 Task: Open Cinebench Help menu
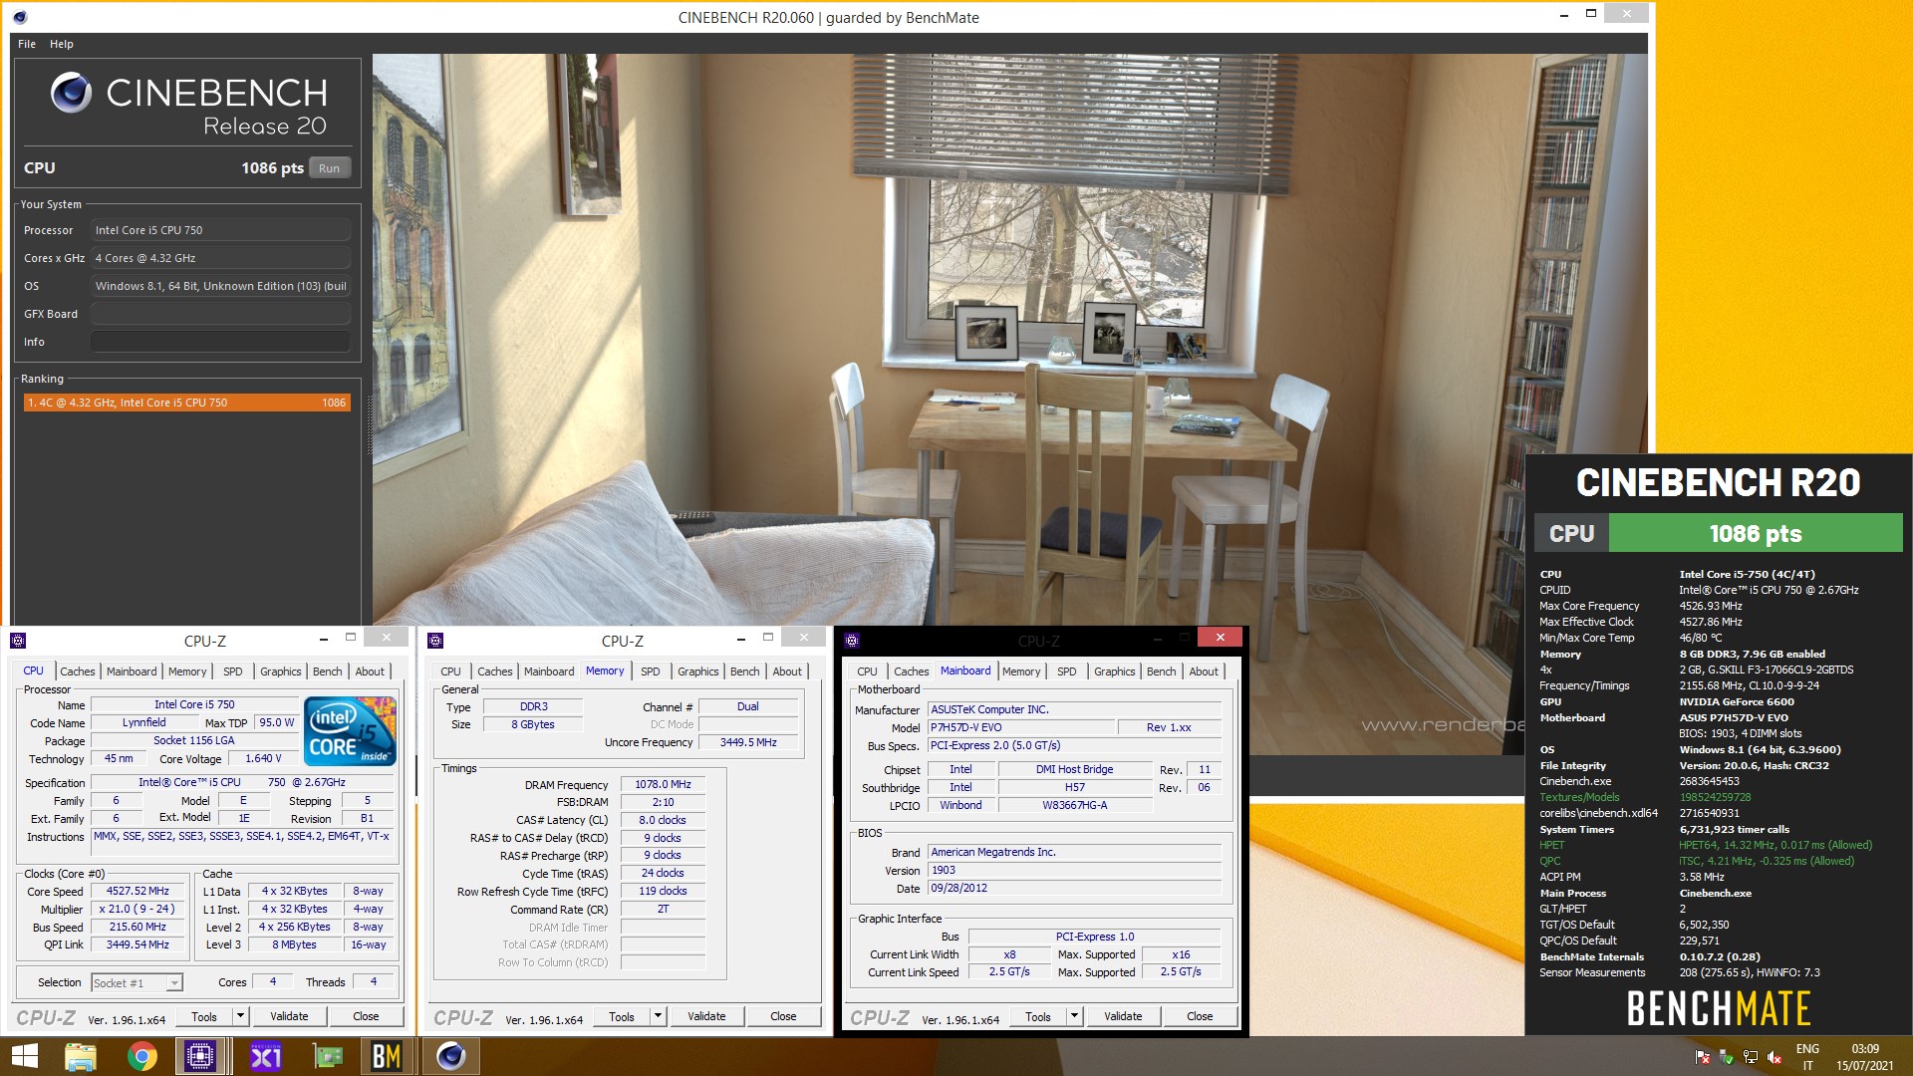click(62, 44)
